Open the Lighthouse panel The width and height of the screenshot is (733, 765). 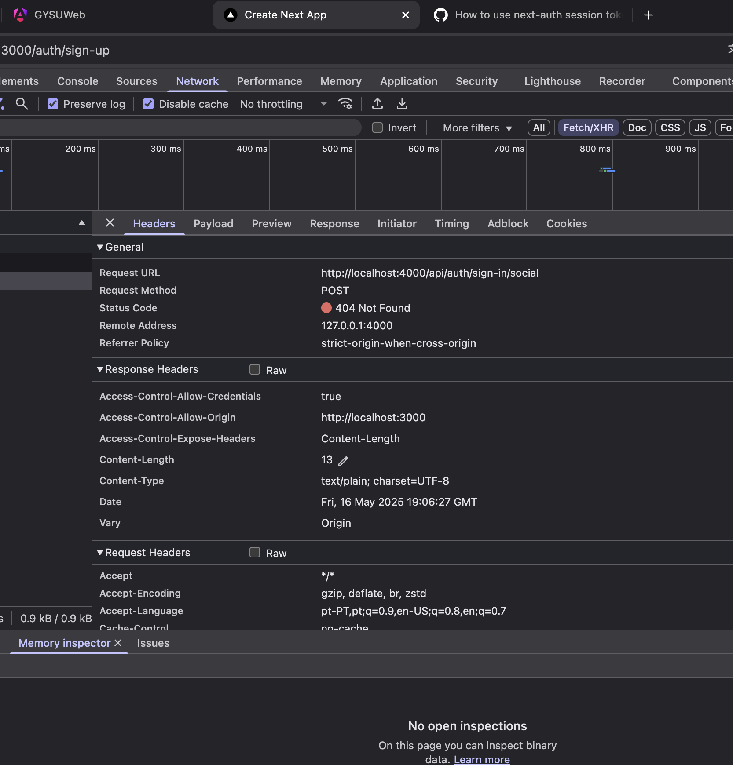(x=553, y=81)
